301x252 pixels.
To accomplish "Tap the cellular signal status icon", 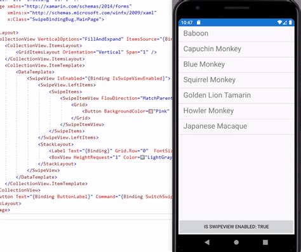I will (285, 22).
